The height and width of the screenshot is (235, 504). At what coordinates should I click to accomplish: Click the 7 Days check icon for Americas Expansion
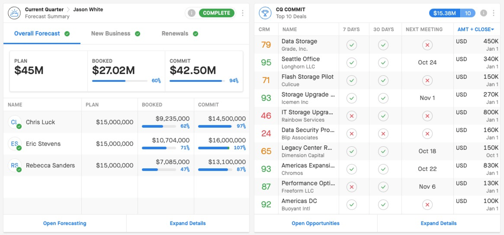point(352,169)
